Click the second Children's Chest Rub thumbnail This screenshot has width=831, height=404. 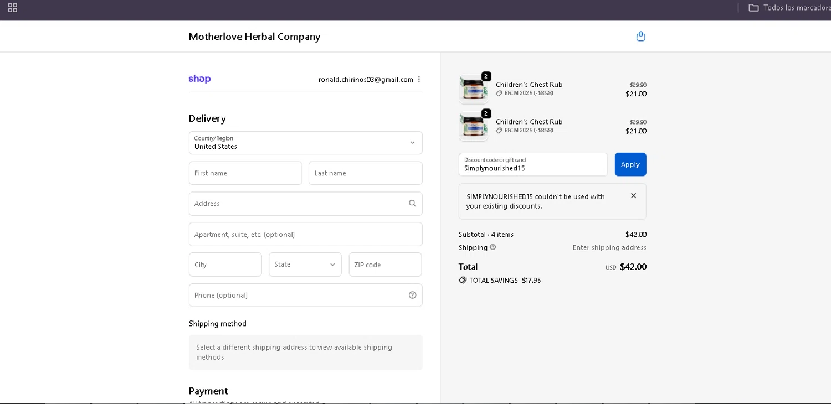pos(473,127)
